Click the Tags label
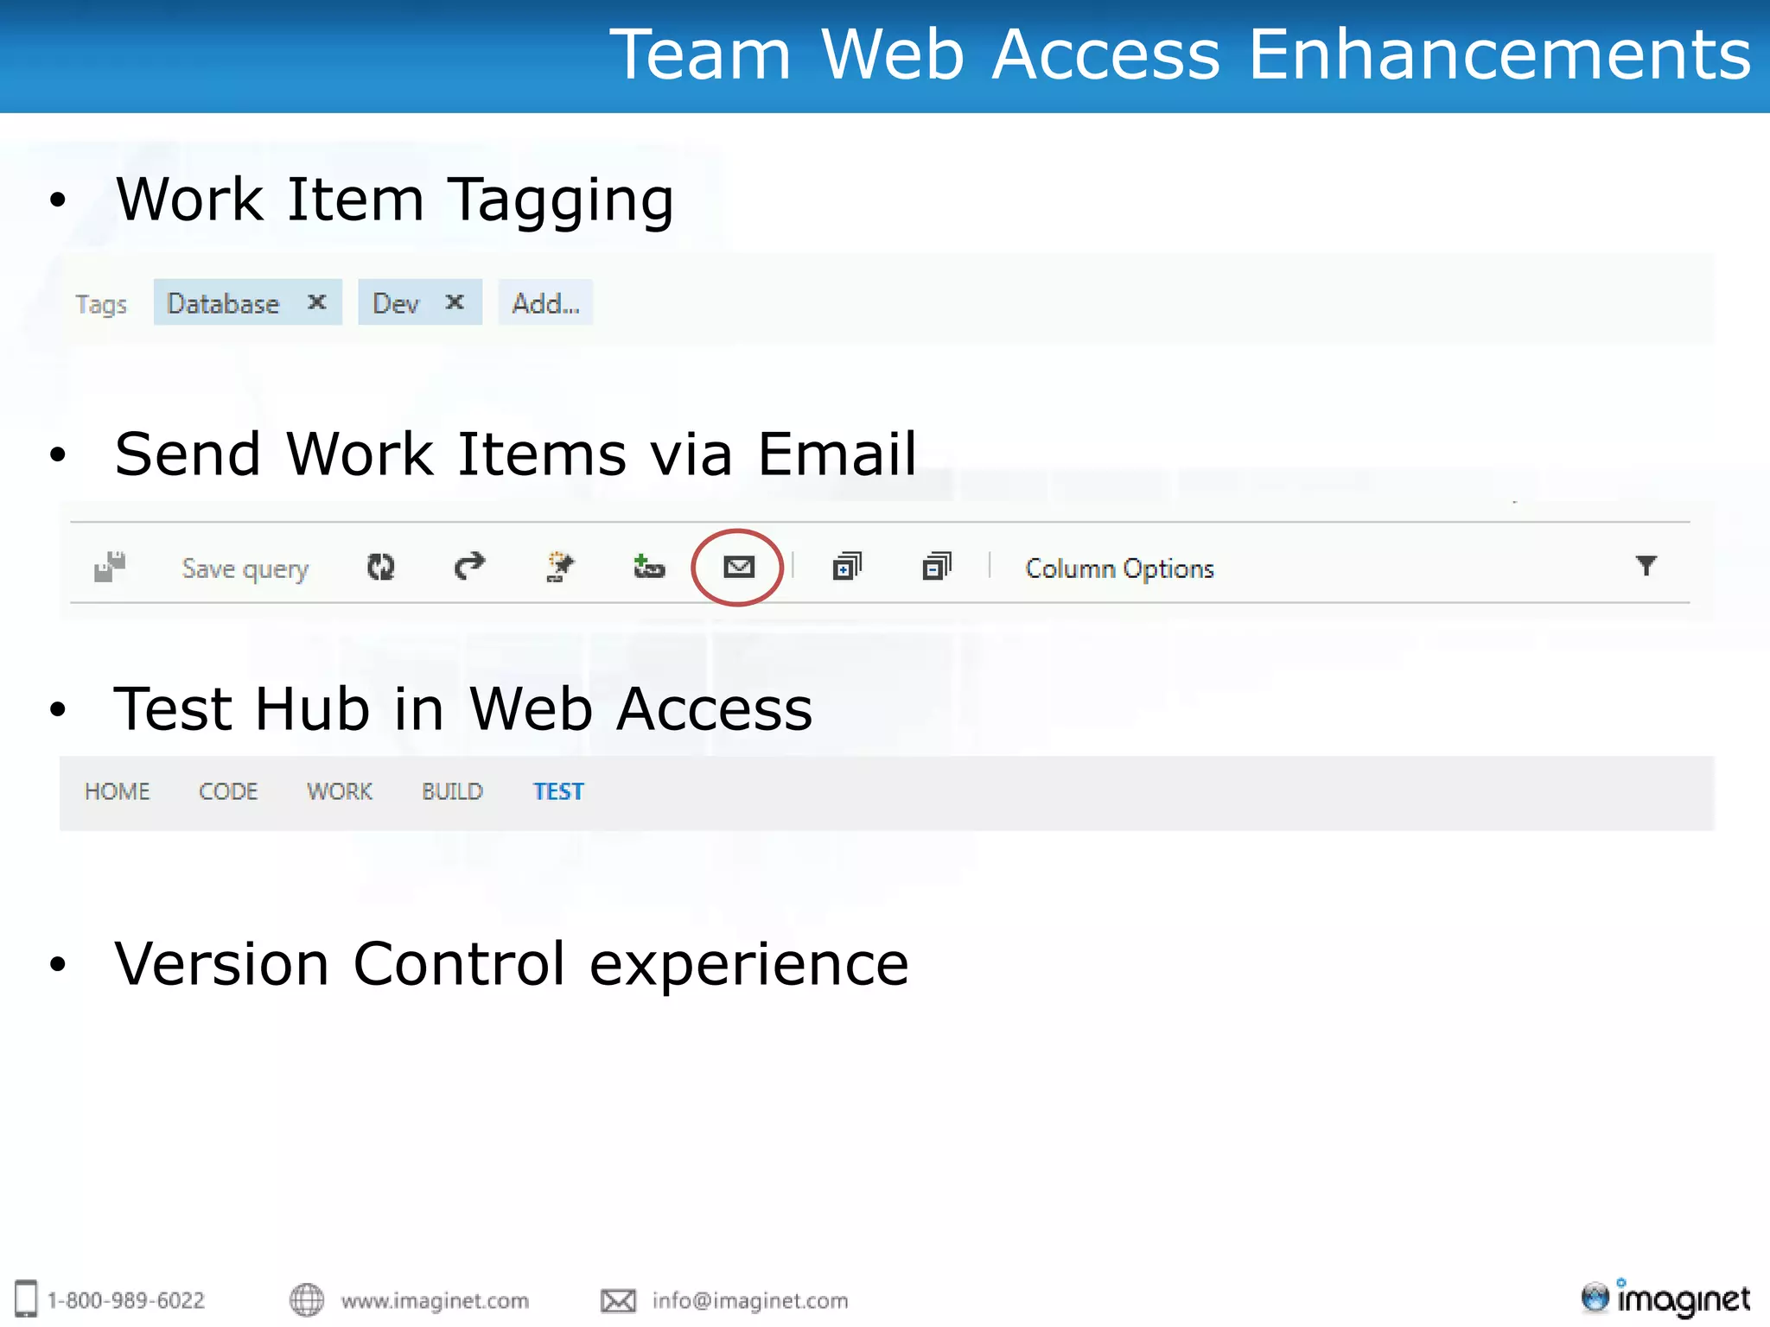Screen dimensions: 1770x1327 (x=101, y=304)
